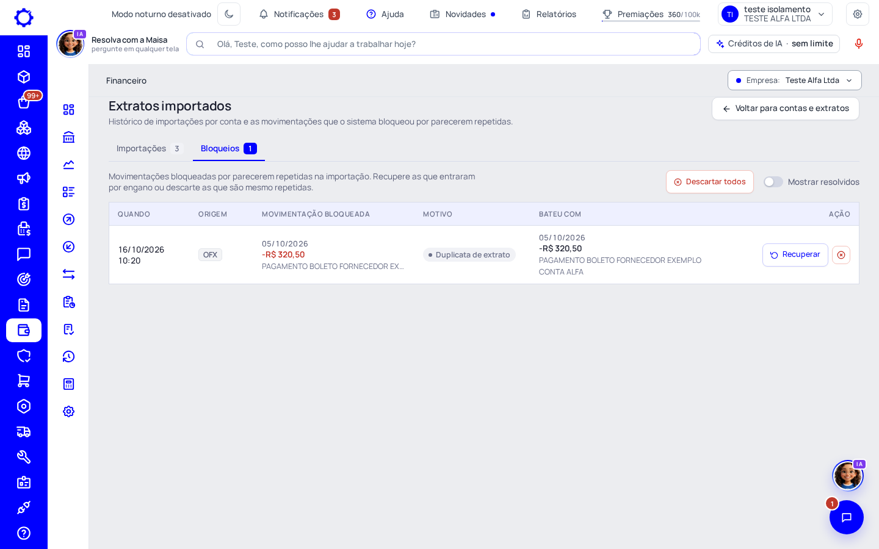Click the Recuperar button

click(795, 255)
